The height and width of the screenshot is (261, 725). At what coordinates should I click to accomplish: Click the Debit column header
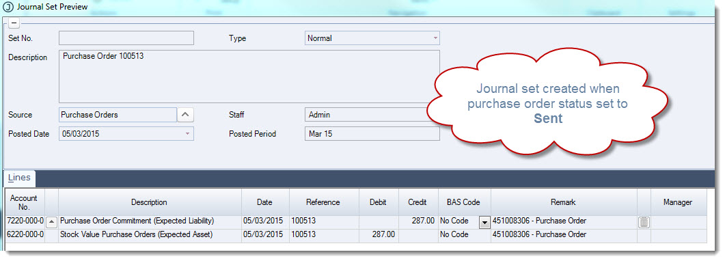pyautogui.click(x=379, y=202)
